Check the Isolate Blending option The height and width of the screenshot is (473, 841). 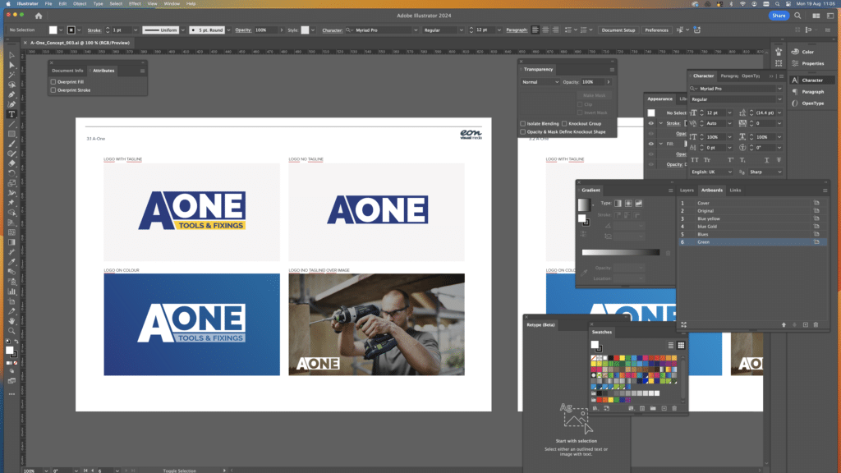coord(523,123)
